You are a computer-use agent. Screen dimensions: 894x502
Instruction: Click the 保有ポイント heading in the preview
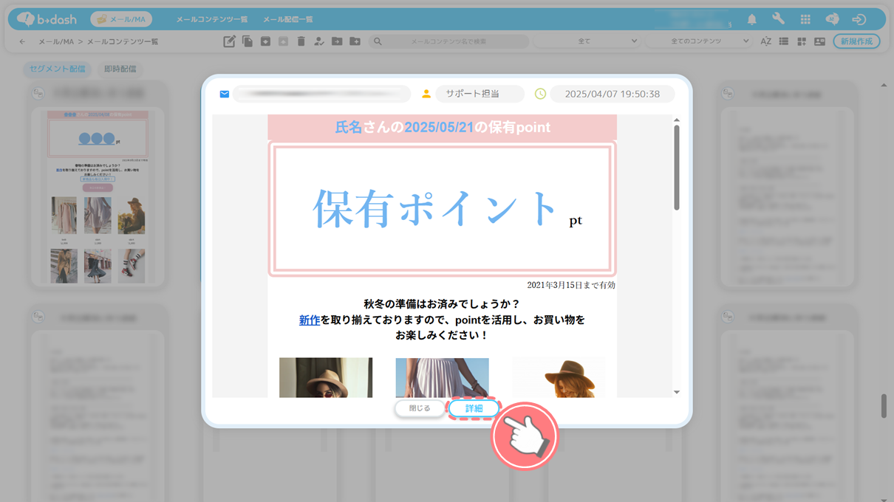[x=436, y=208]
